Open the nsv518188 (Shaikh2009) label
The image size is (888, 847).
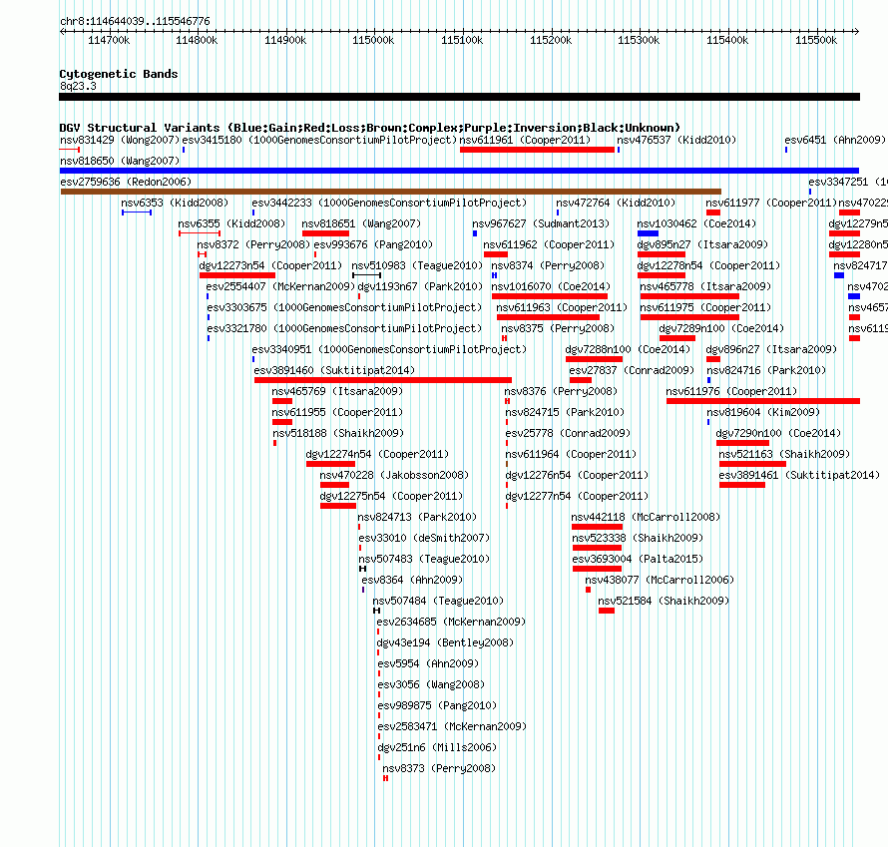pos(338,433)
